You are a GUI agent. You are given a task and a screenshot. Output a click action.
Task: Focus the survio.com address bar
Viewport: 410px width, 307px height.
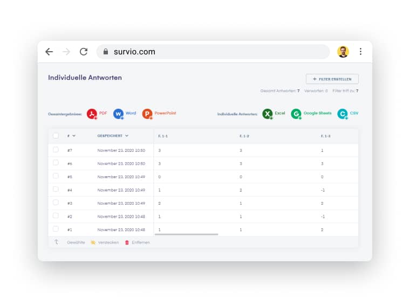pos(213,52)
